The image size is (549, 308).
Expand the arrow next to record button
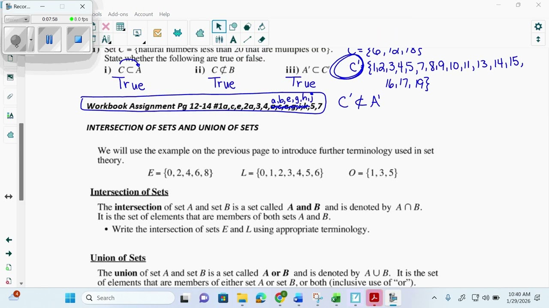click(31, 39)
